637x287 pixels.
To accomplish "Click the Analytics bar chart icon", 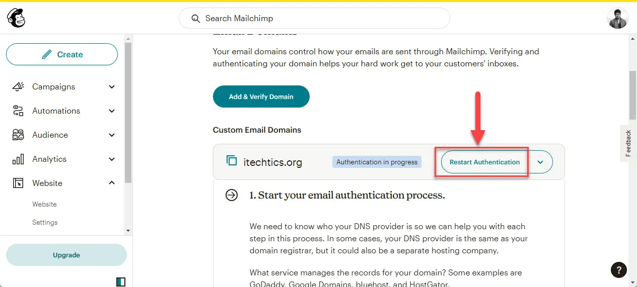I will click(18, 159).
